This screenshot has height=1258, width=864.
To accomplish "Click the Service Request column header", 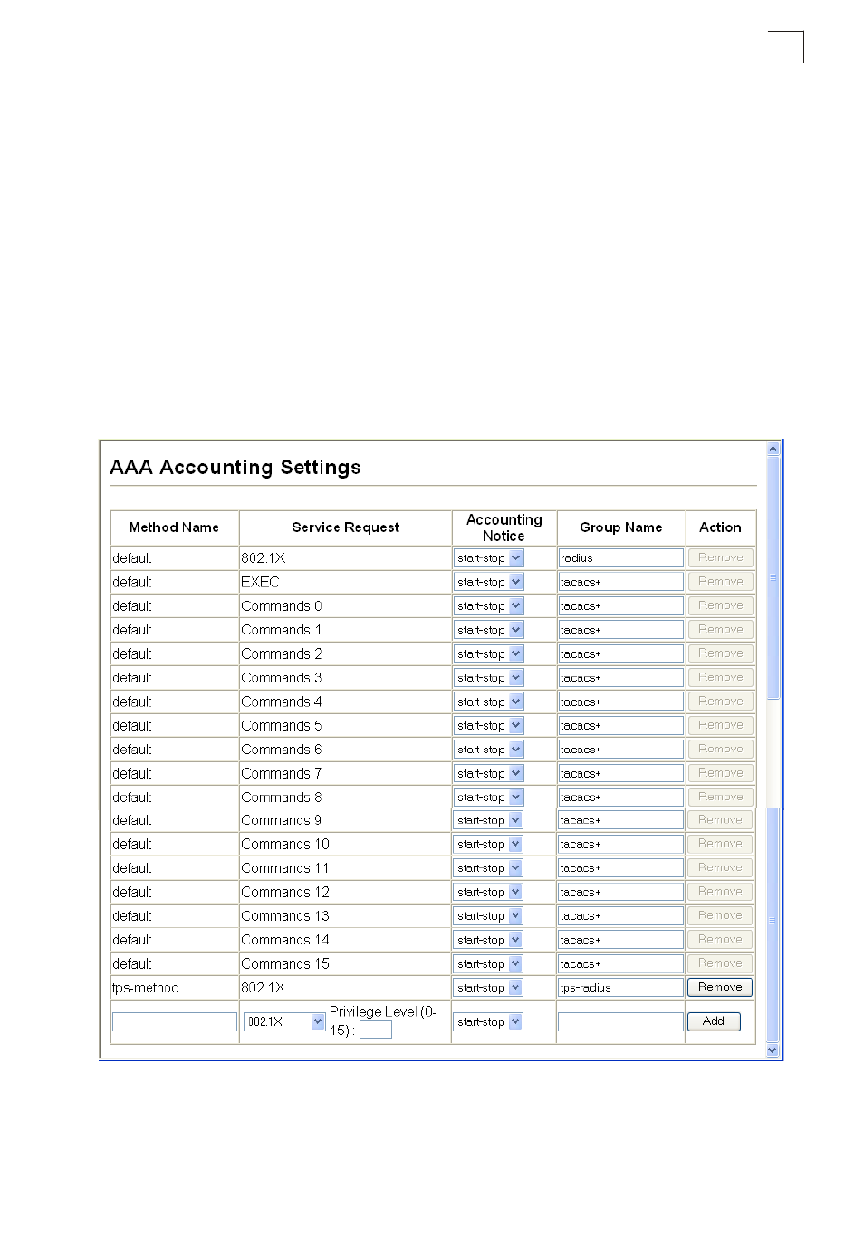I will pos(345,527).
